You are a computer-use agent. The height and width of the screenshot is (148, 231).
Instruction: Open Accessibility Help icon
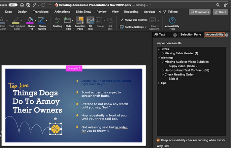[172, 20]
